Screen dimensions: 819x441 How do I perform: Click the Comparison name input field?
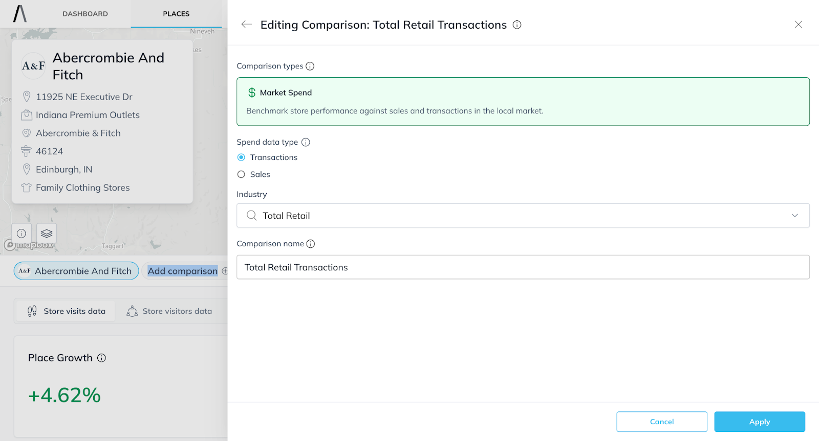point(523,267)
